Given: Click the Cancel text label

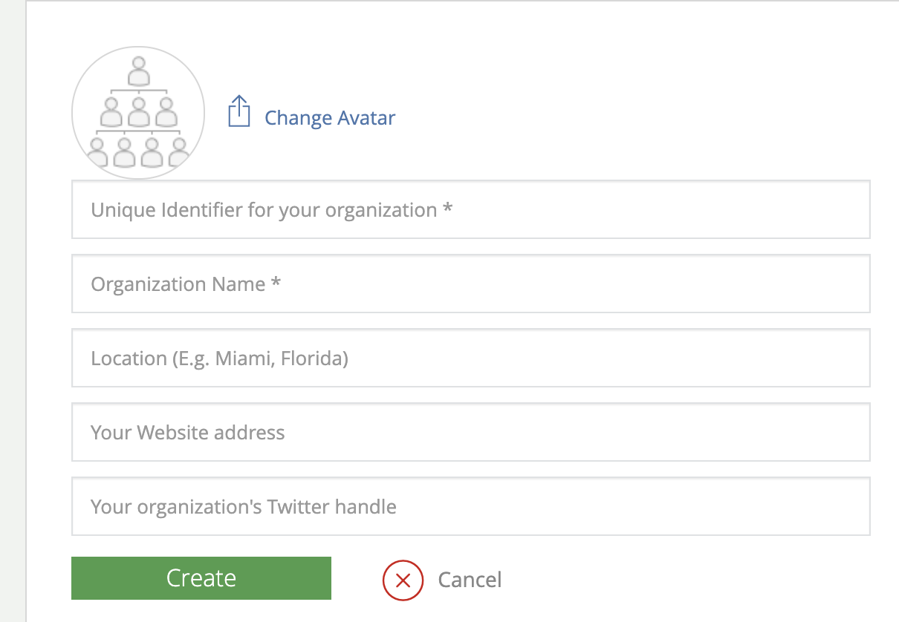Looking at the screenshot, I should click(470, 580).
